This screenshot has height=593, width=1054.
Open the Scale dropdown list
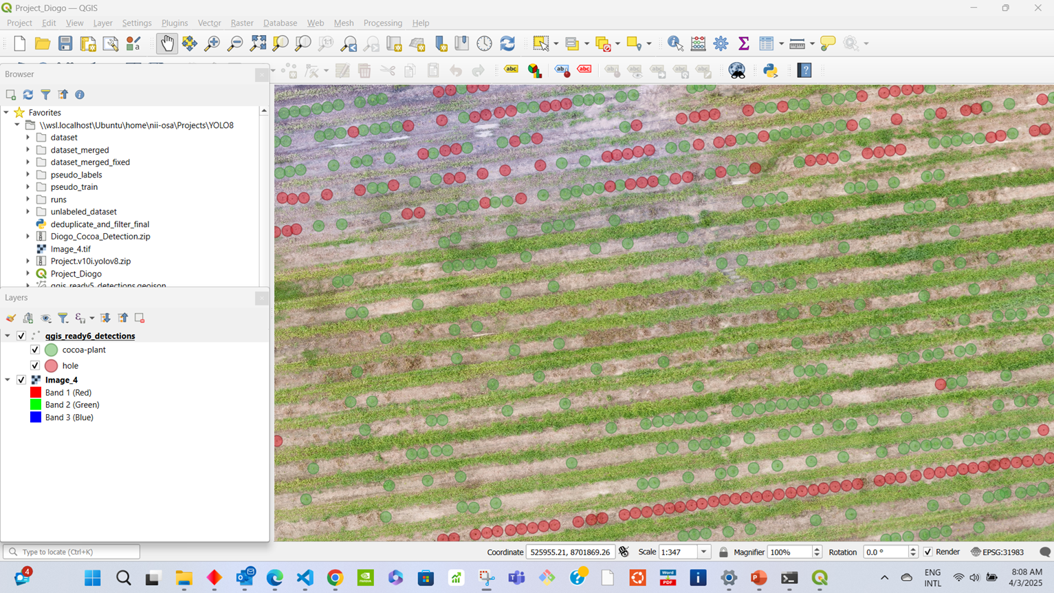(x=704, y=552)
